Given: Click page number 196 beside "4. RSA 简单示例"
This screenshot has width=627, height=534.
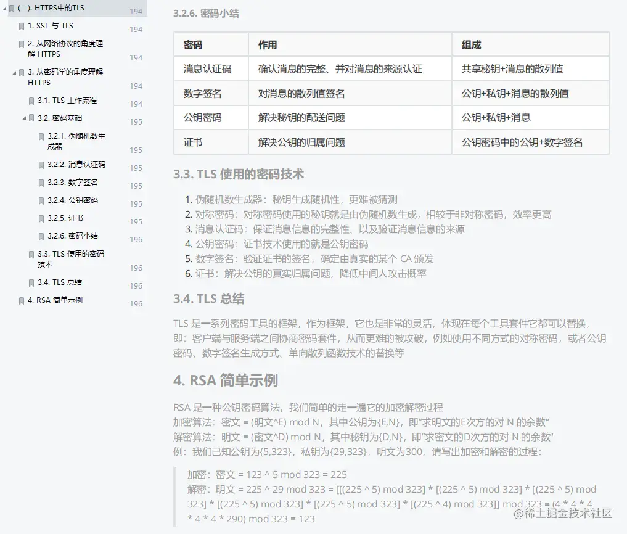Looking at the screenshot, I should (136, 303).
